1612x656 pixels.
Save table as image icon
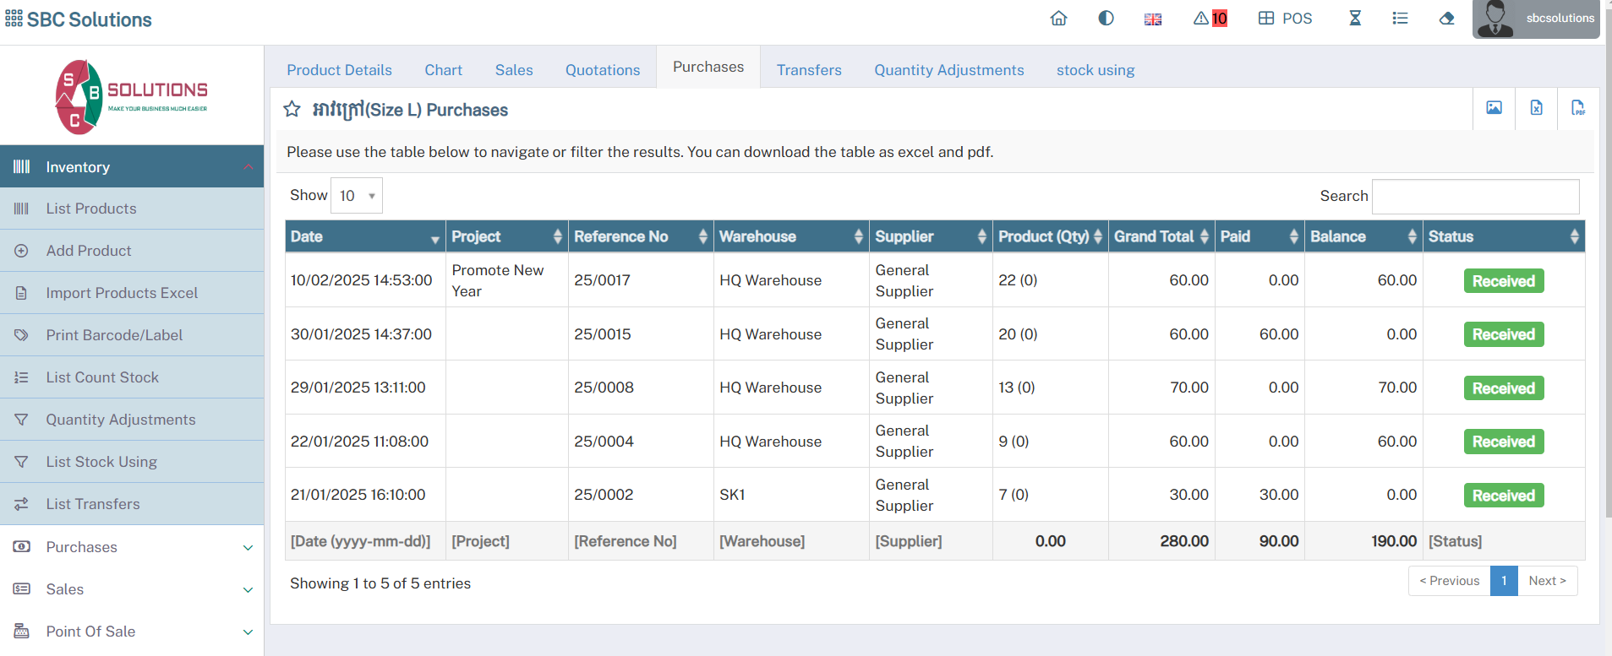(x=1494, y=108)
